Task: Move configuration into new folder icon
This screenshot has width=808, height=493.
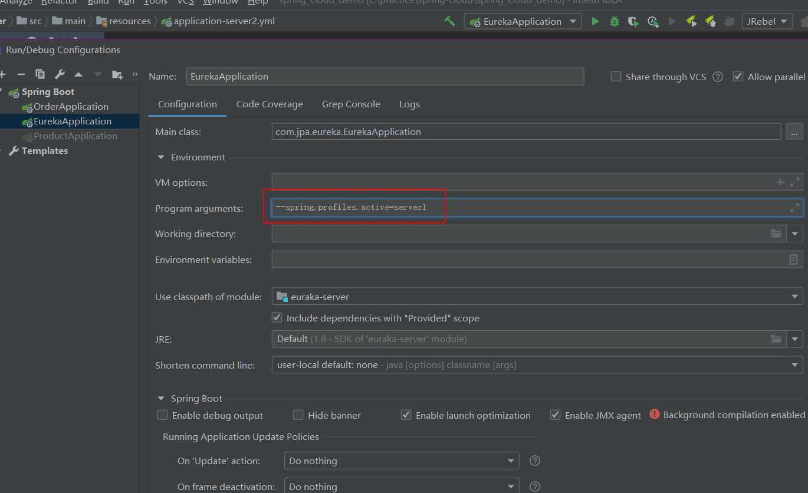Action: coord(117,74)
